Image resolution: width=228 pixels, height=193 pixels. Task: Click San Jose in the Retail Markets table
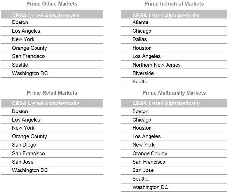[x=23, y=162]
